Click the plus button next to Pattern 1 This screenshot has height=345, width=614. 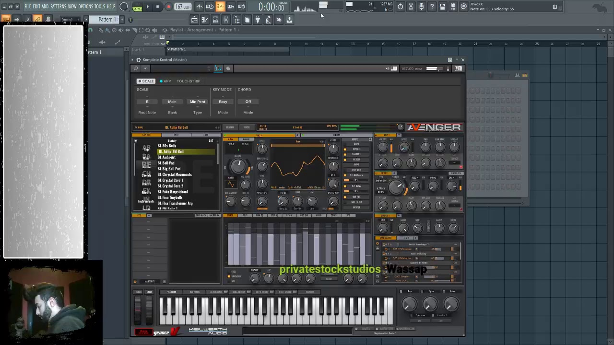122,20
